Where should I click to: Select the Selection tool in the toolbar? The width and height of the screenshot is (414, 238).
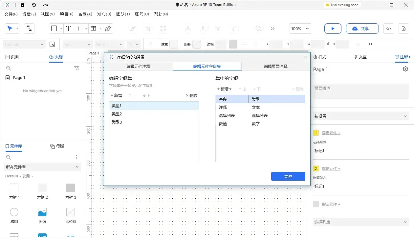pyautogui.click(x=10, y=29)
